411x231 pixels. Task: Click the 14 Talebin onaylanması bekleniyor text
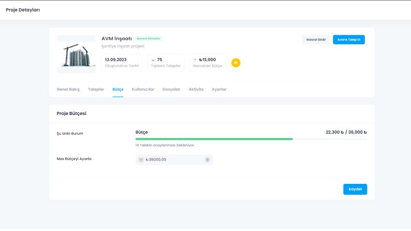[165, 145]
